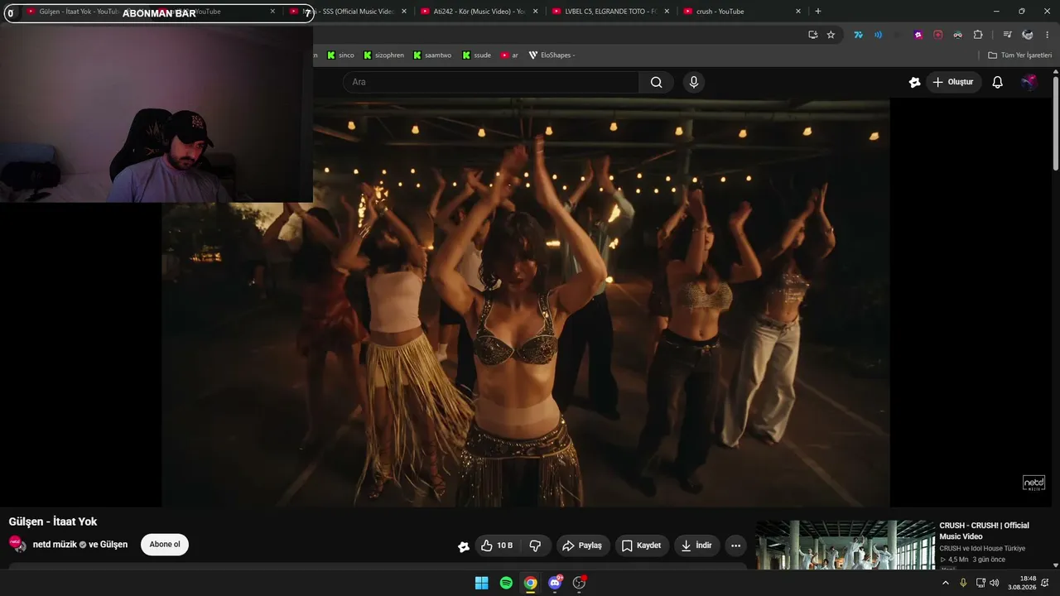This screenshot has height=596, width=1060.
Task: Open the sinco bookmark
Action: tap(340, 55)
